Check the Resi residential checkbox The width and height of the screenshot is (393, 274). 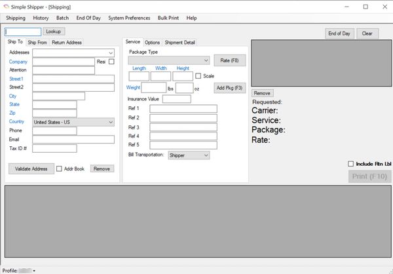pyautogui.click(x=111, y=62)
